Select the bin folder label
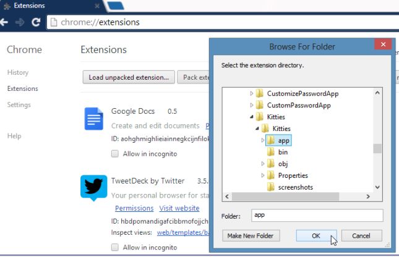The width and height of the screenshot is (399, 257). coord(283,152)
